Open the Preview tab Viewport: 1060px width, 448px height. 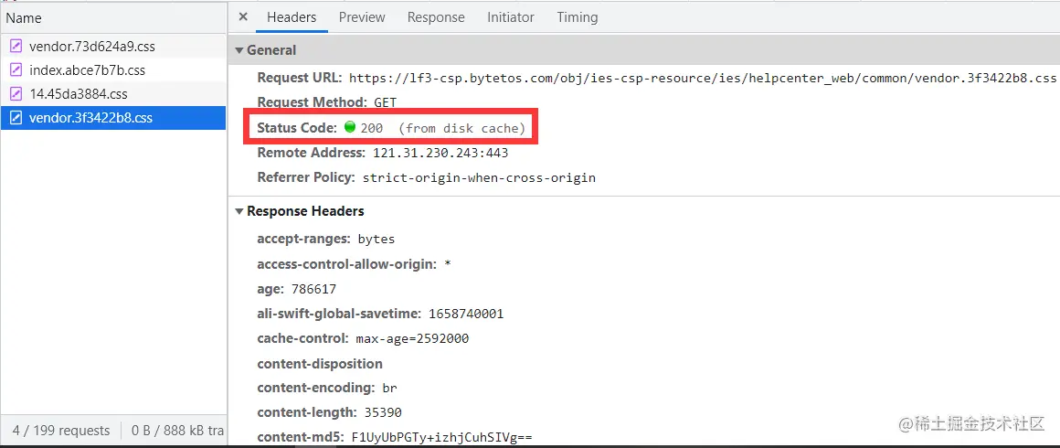pyautogui.click(x=362, y=17)
